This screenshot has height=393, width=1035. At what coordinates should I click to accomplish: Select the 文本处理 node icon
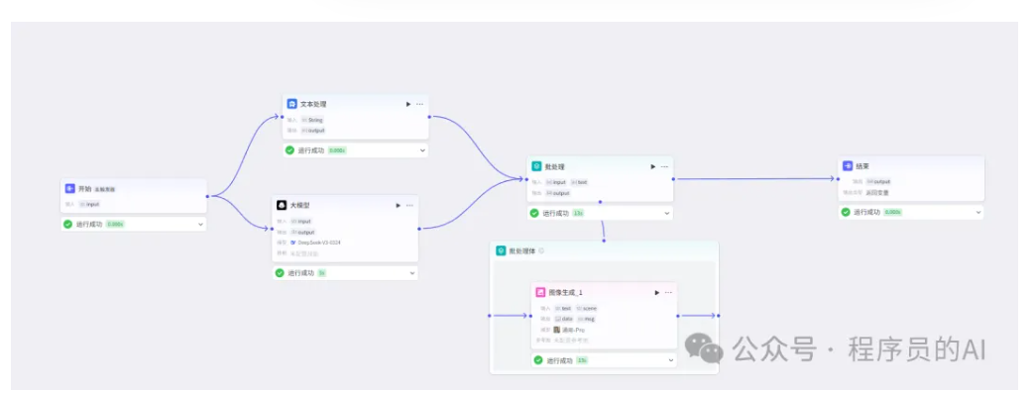tap(291, 104)
